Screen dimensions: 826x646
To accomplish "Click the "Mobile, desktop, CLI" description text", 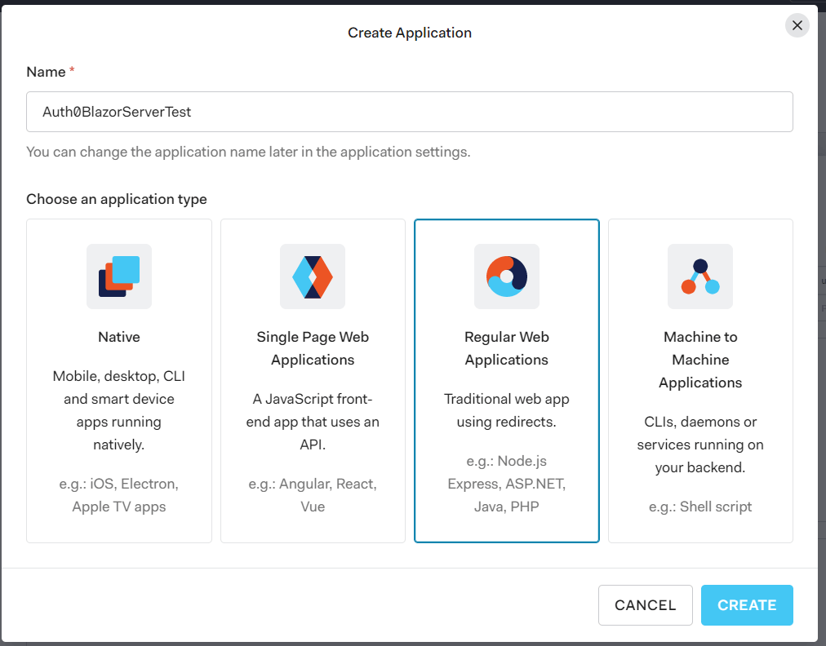I will [x=119, y=410].
